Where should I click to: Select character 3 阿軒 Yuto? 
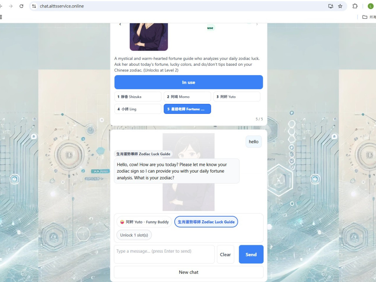[237, 97]
